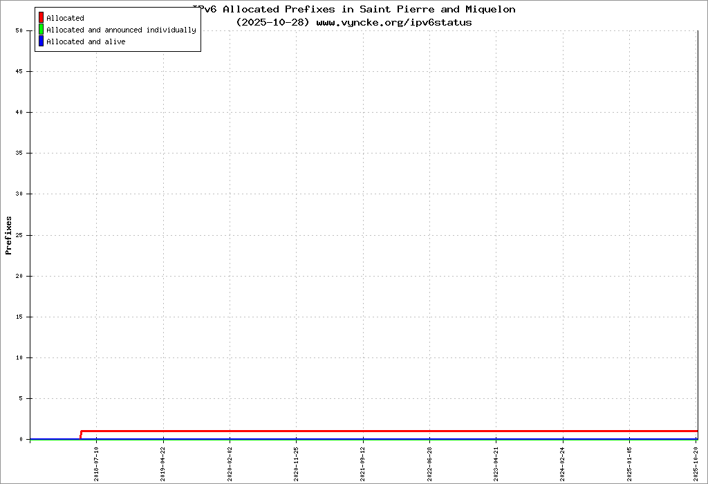
Task: Select 'Allocated and alive' legend text
Action: pos(86,41)
